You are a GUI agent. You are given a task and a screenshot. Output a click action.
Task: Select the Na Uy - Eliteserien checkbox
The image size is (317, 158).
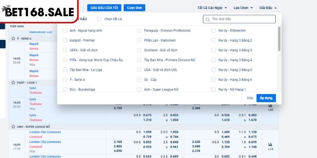click(x=214, y=30)
